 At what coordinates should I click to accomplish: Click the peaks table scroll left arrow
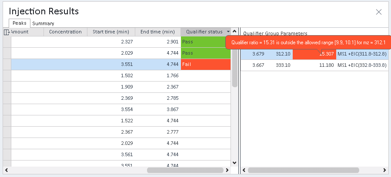coord(7,170)
